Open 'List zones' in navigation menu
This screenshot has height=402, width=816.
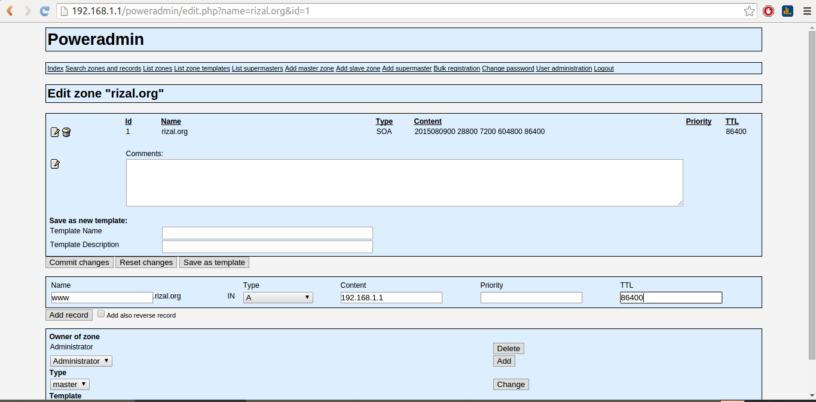[x=157, y=69]
